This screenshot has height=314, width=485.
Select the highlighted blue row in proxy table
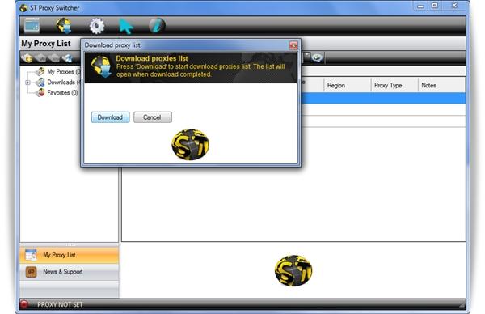(x=383, y=98)
